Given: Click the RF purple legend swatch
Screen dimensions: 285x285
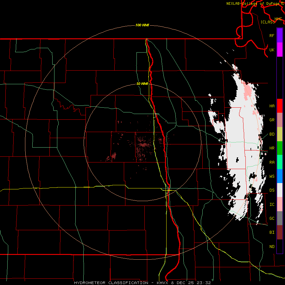Looking at the screenshot, I should point(280,35).
